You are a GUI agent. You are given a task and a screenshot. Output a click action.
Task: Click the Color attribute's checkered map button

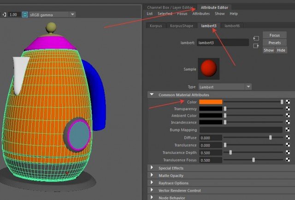pos(288,102)
